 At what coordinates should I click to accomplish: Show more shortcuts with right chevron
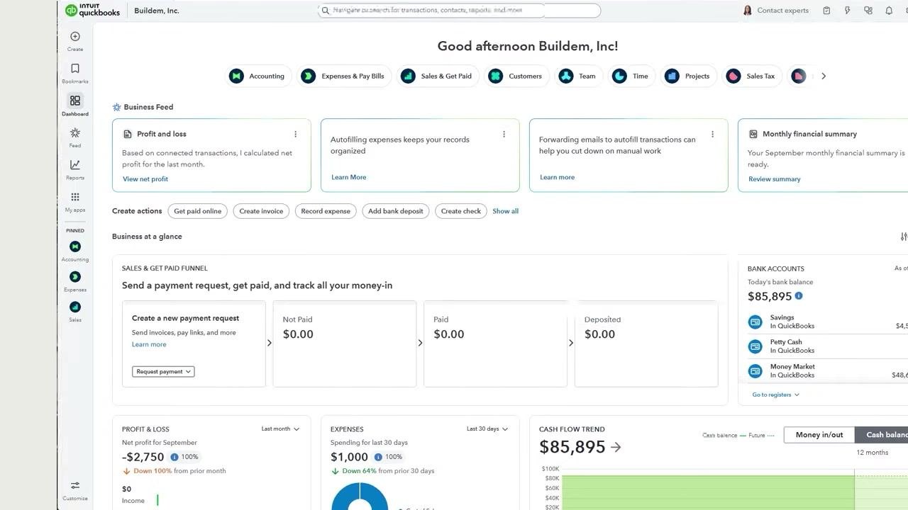[824, 76]
